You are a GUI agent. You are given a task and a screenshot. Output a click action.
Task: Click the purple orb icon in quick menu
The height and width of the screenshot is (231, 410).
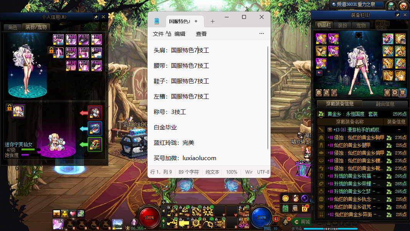point(305,198)
